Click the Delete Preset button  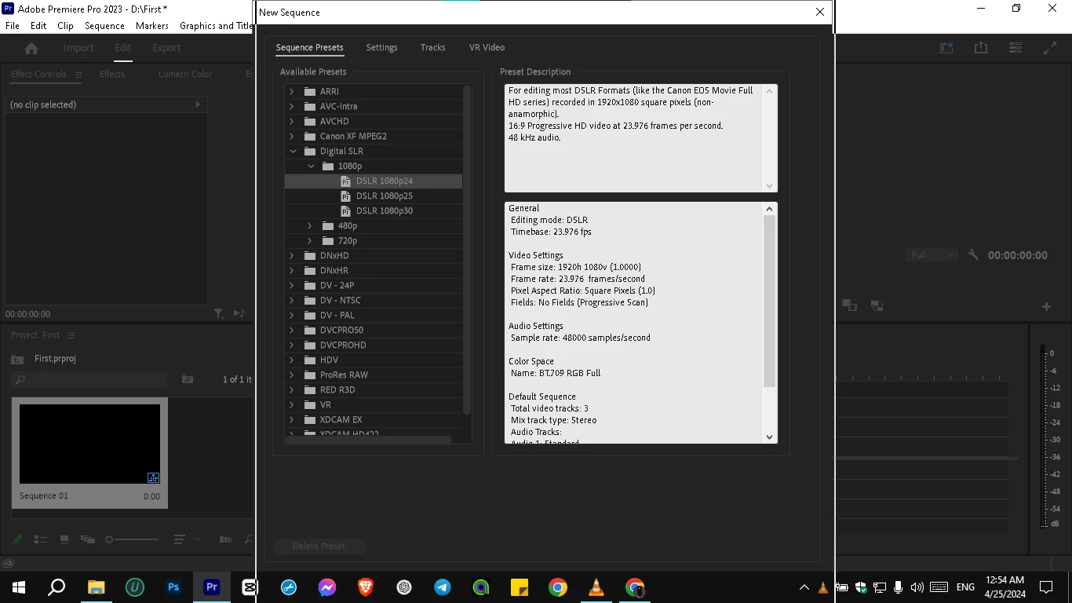(x=319, y=546)
